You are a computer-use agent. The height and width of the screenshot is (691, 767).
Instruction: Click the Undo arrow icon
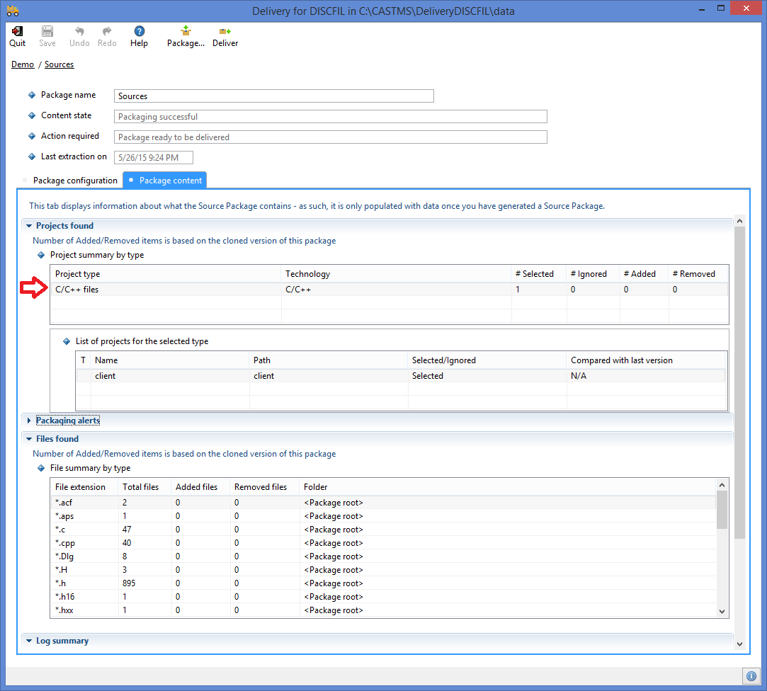click(x=79, y=32)
